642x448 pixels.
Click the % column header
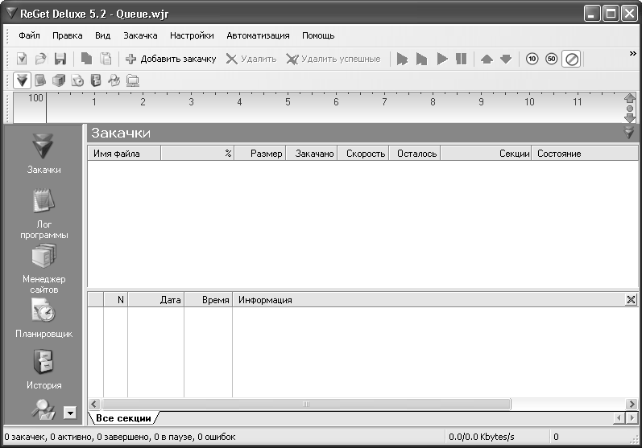(x=197, y=154)
